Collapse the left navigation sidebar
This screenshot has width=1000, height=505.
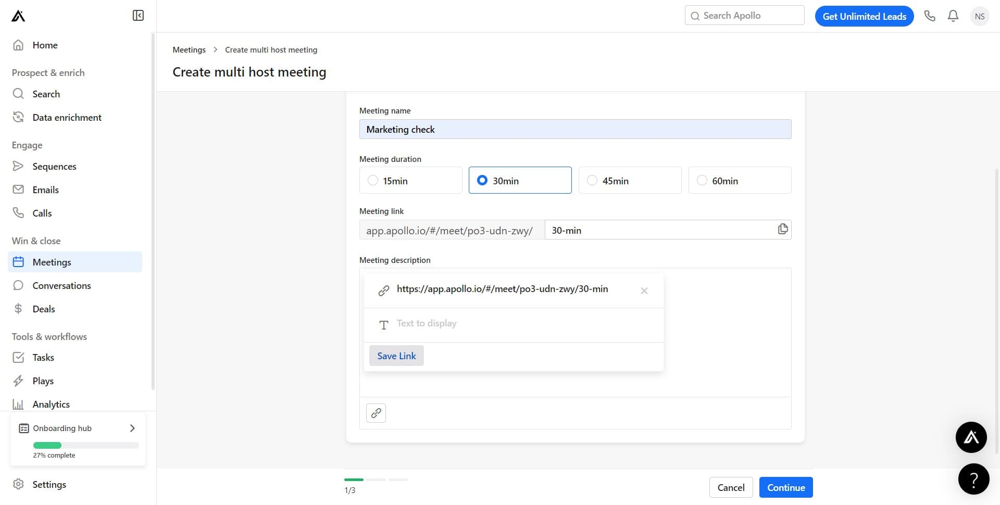137,15
